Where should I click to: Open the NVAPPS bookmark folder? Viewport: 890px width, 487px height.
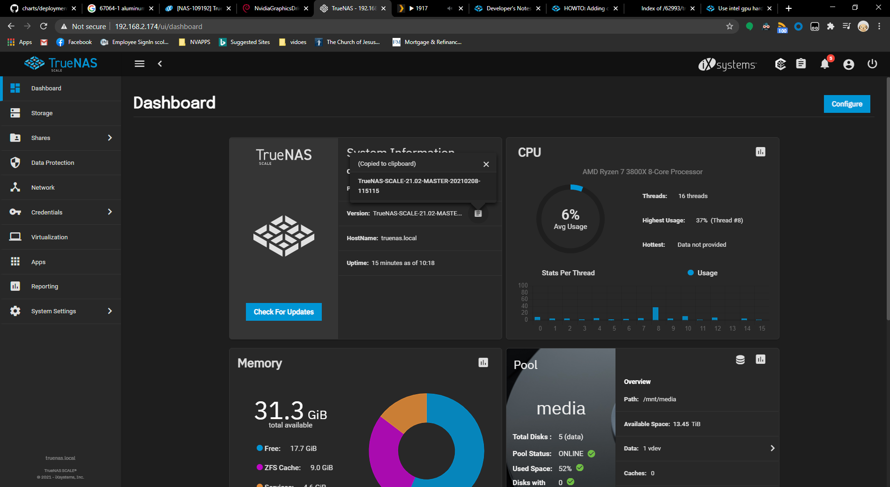[x=195, y=42]
